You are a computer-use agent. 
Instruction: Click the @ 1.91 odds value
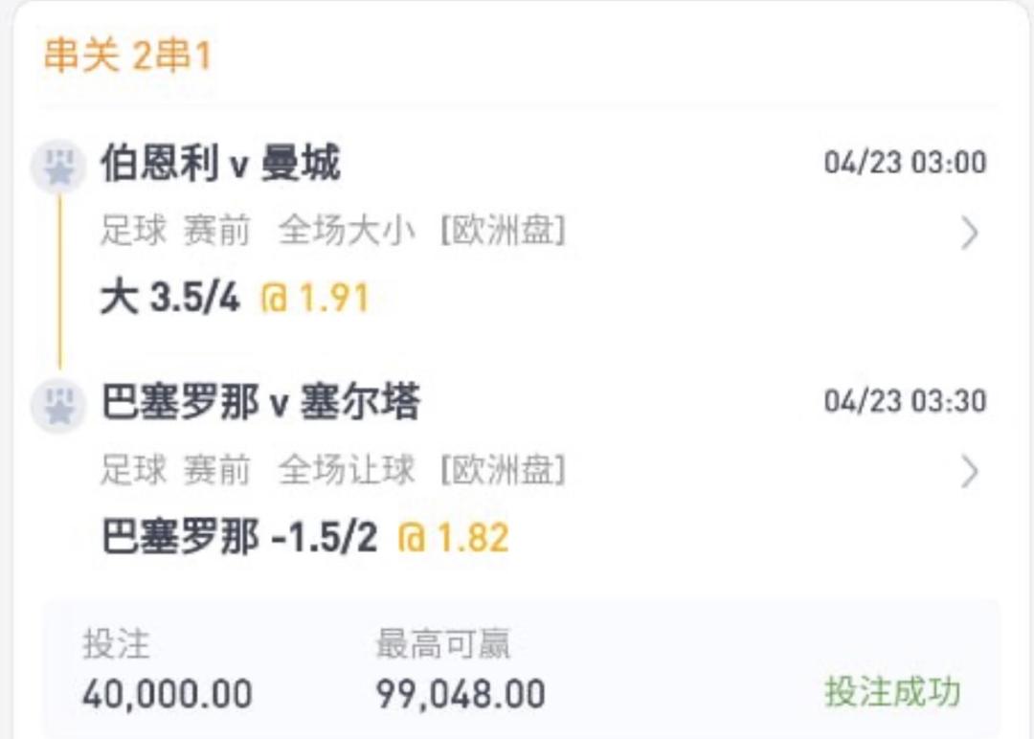click(x=314, y=299)
